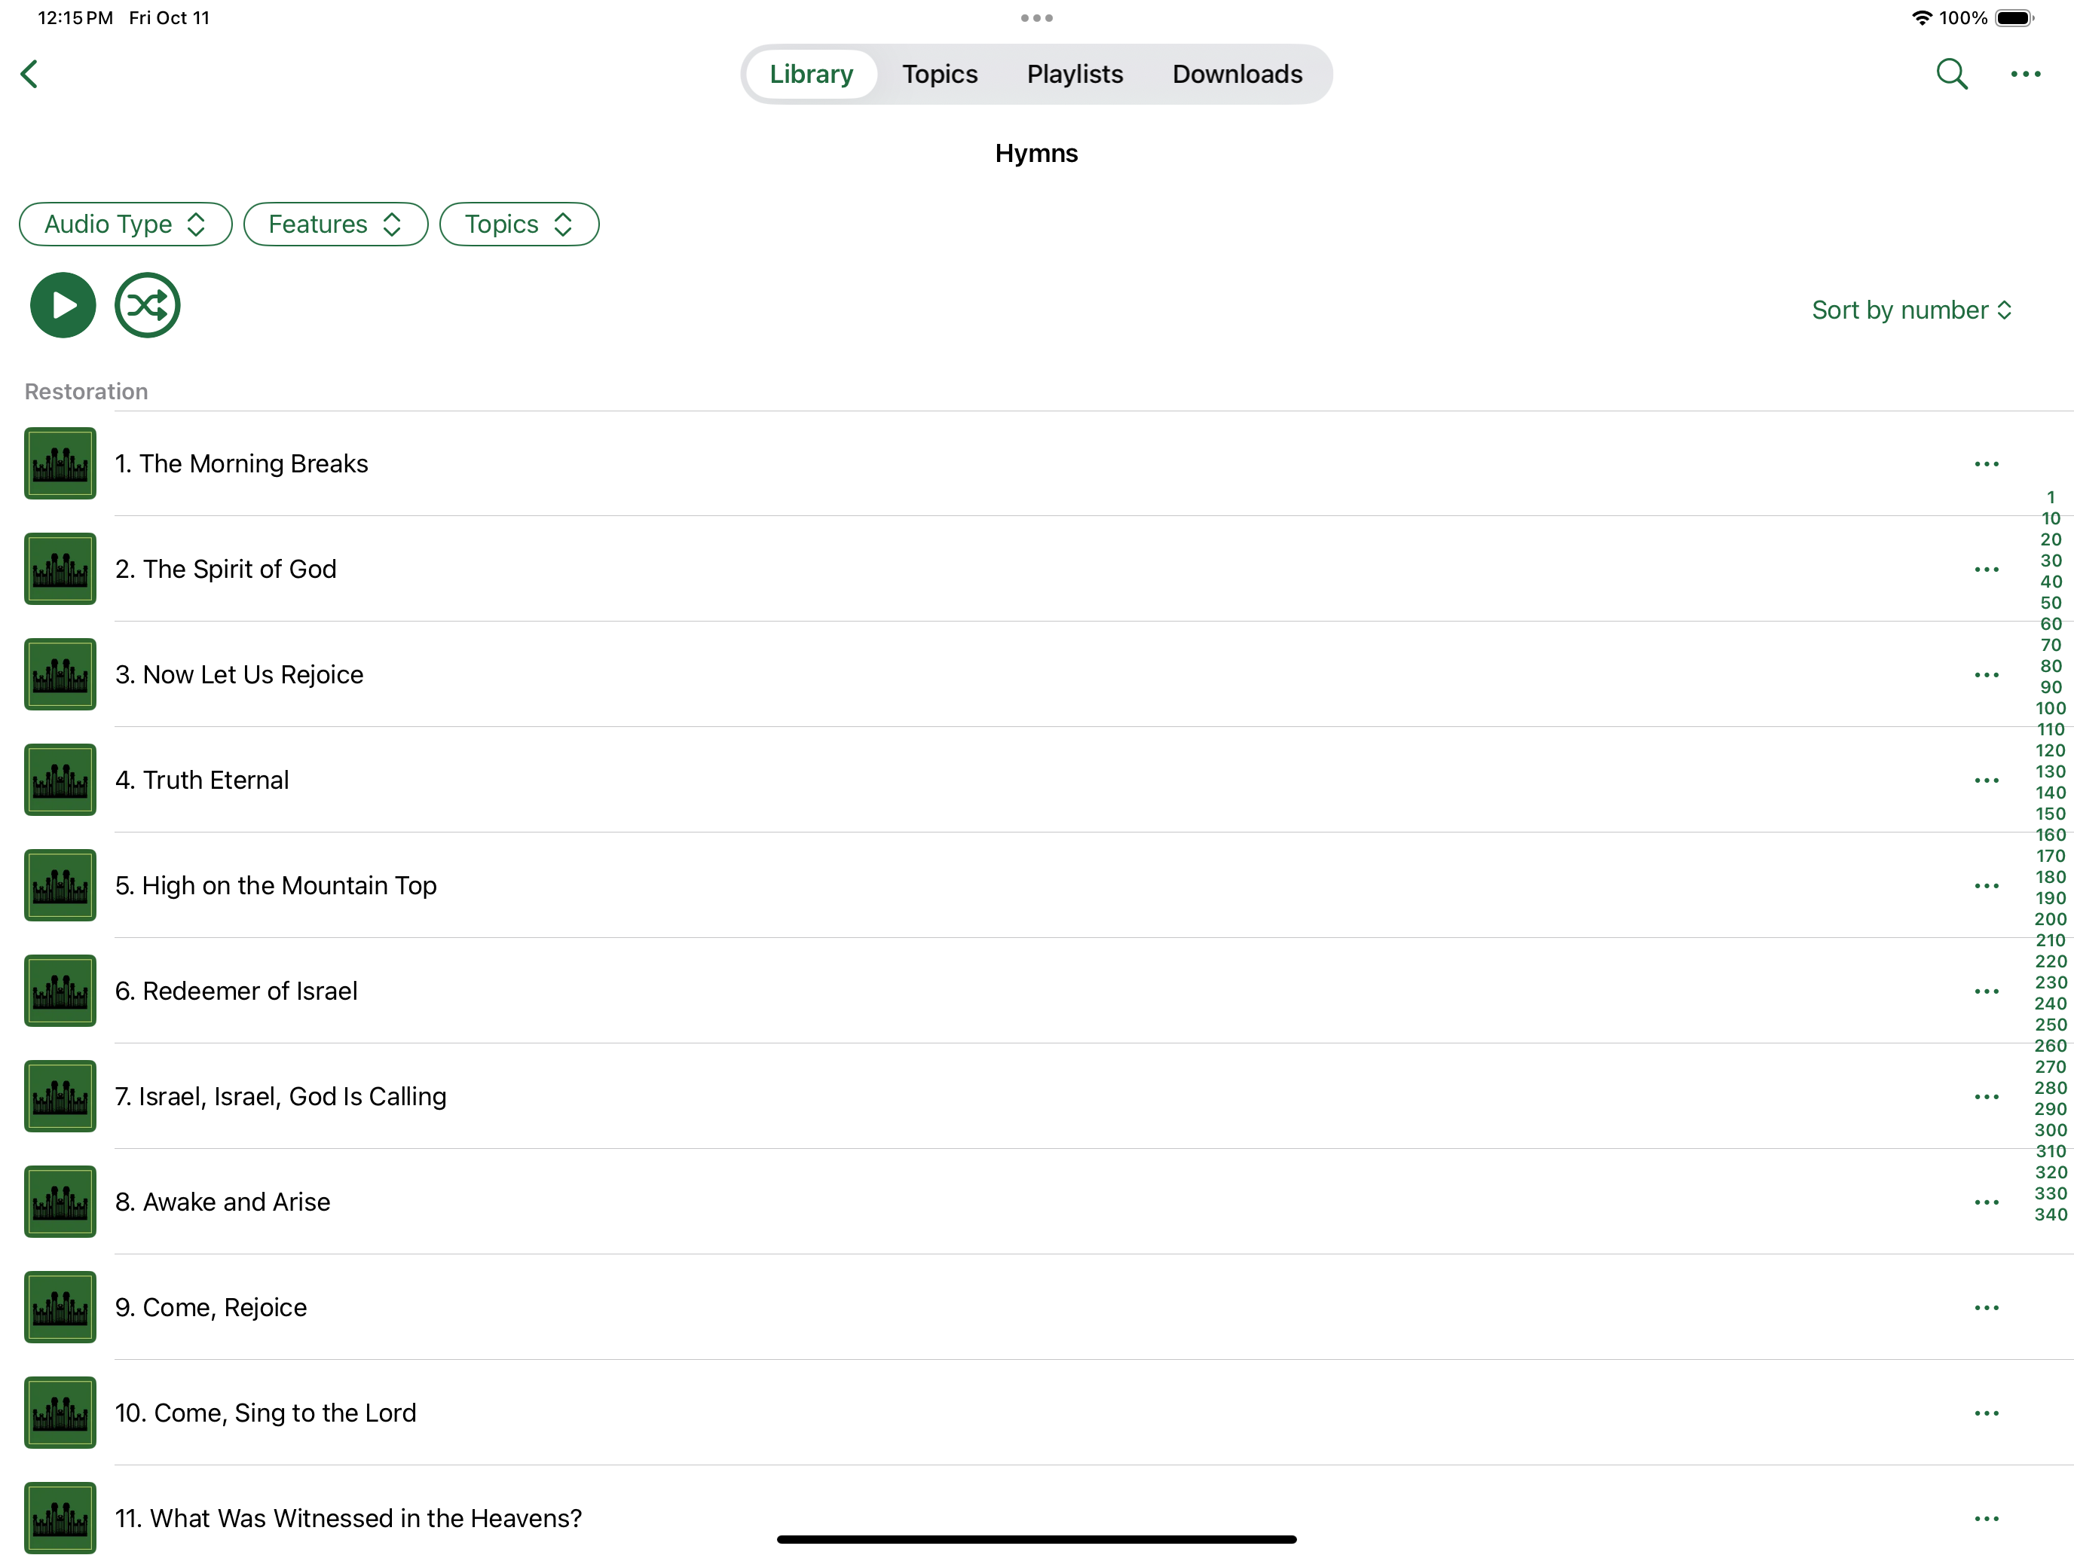Open more options for The Spirit of God

(x=1986, y=570)
